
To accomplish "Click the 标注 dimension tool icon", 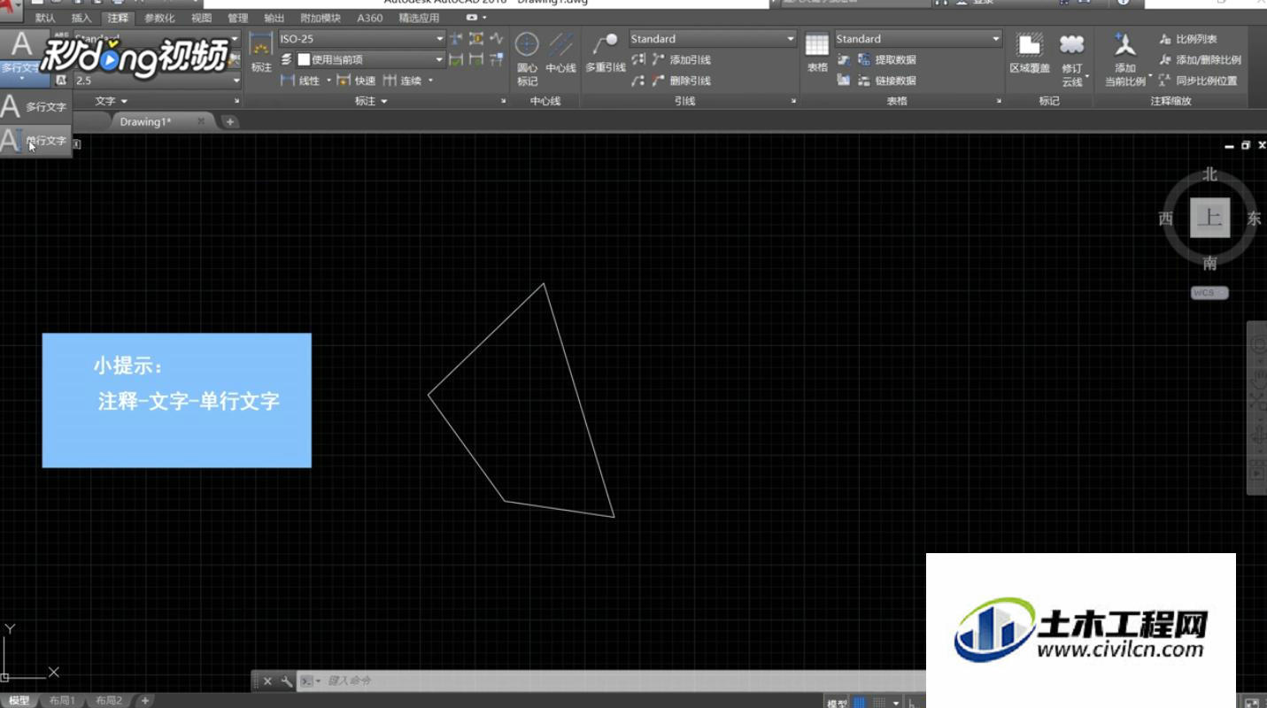I will tap(261, 42).
